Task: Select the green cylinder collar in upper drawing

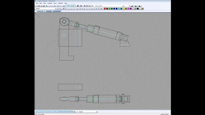Action: point(90,28)
